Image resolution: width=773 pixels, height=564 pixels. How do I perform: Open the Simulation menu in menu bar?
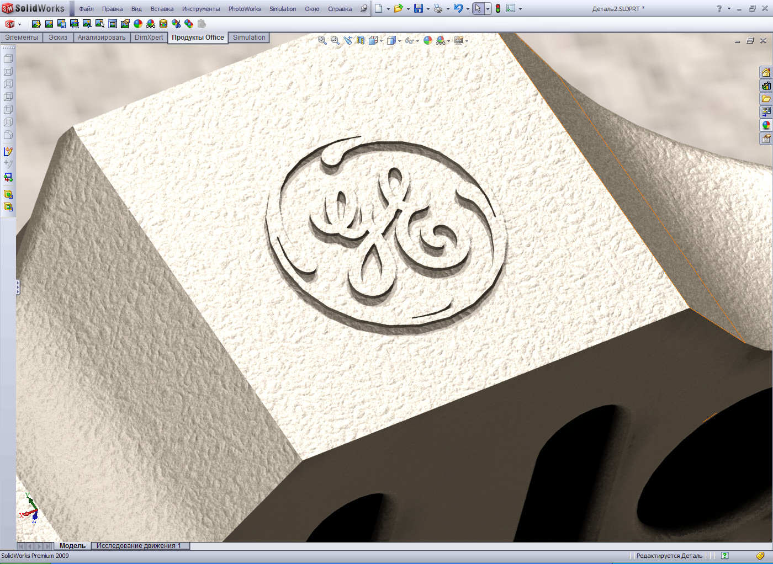(283, 9)
